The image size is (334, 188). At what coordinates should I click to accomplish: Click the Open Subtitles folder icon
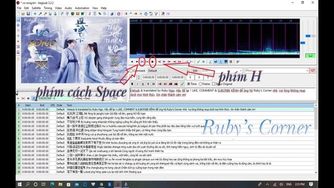(x=23, y=14)
